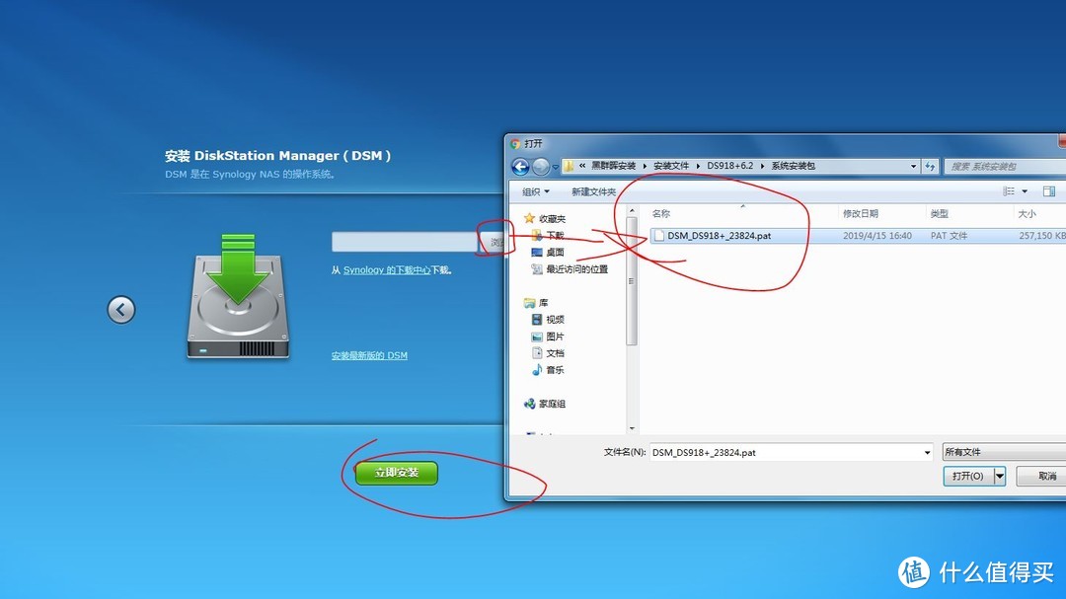The image size is (1066, 599).
Task: Click the refresh icon next to the address bar
Action: pos(930,167)
